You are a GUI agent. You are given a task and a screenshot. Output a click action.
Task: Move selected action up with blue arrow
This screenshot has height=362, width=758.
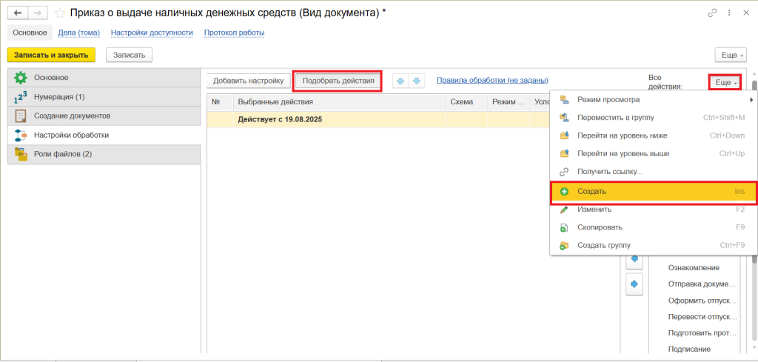point(401,81)
